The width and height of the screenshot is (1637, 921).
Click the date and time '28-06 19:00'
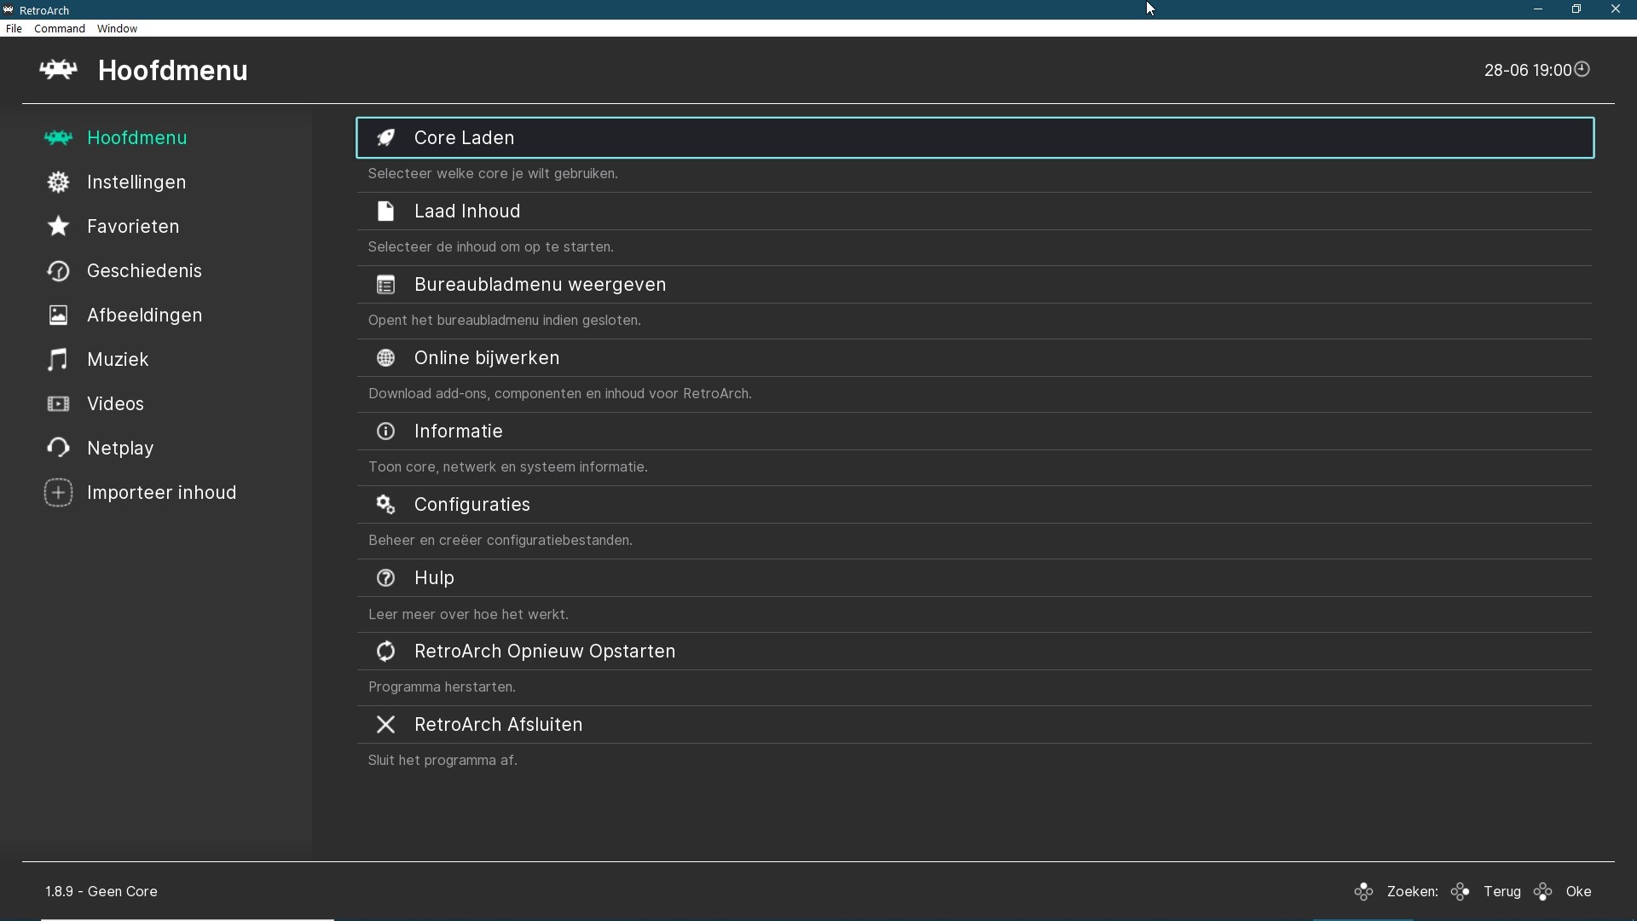click(x=1527, y=71)
